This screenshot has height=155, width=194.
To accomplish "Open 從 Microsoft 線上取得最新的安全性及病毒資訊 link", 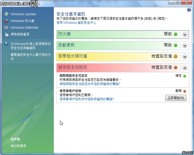I will [31, 46].
